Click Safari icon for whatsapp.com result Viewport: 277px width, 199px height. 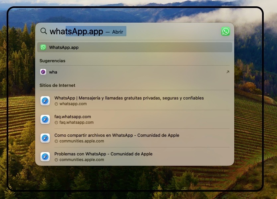(x=45, y=101)
